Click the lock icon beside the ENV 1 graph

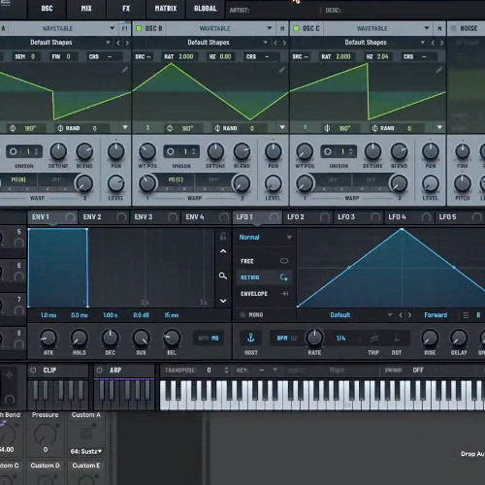[223, 237]
